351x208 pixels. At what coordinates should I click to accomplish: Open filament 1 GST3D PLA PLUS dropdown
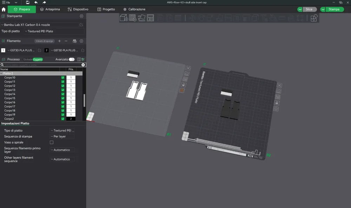click(x=21, y=50)
